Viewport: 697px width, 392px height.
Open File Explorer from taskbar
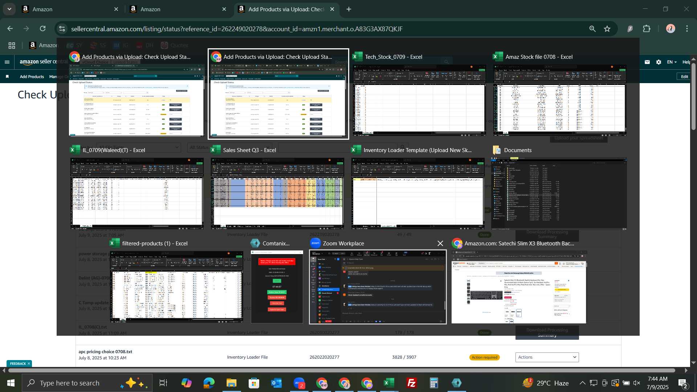pyautogui.click(x=232, y=383)
